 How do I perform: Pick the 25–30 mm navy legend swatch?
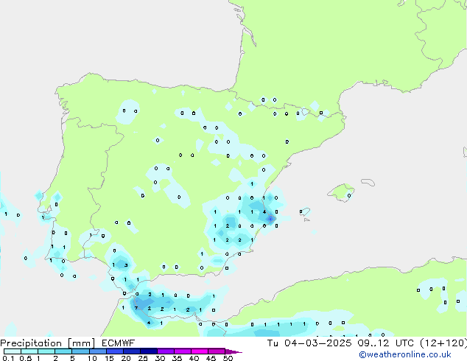[x=148, y=351]
